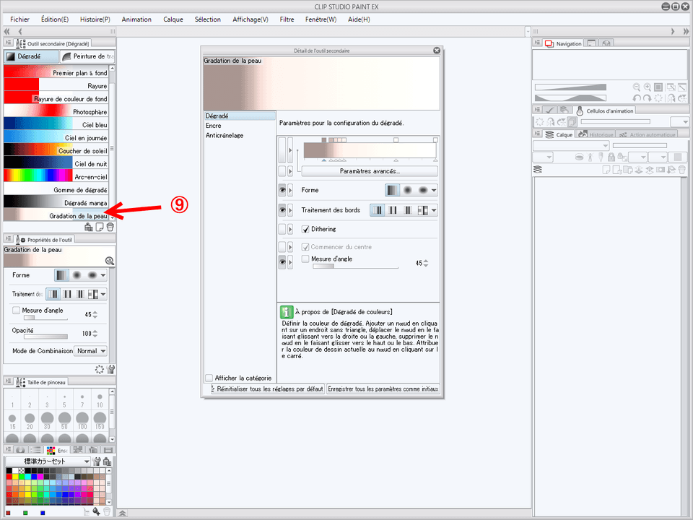Click the zoom out icon in Navigation
Screen dimensions: 693x520
[636, 87]
